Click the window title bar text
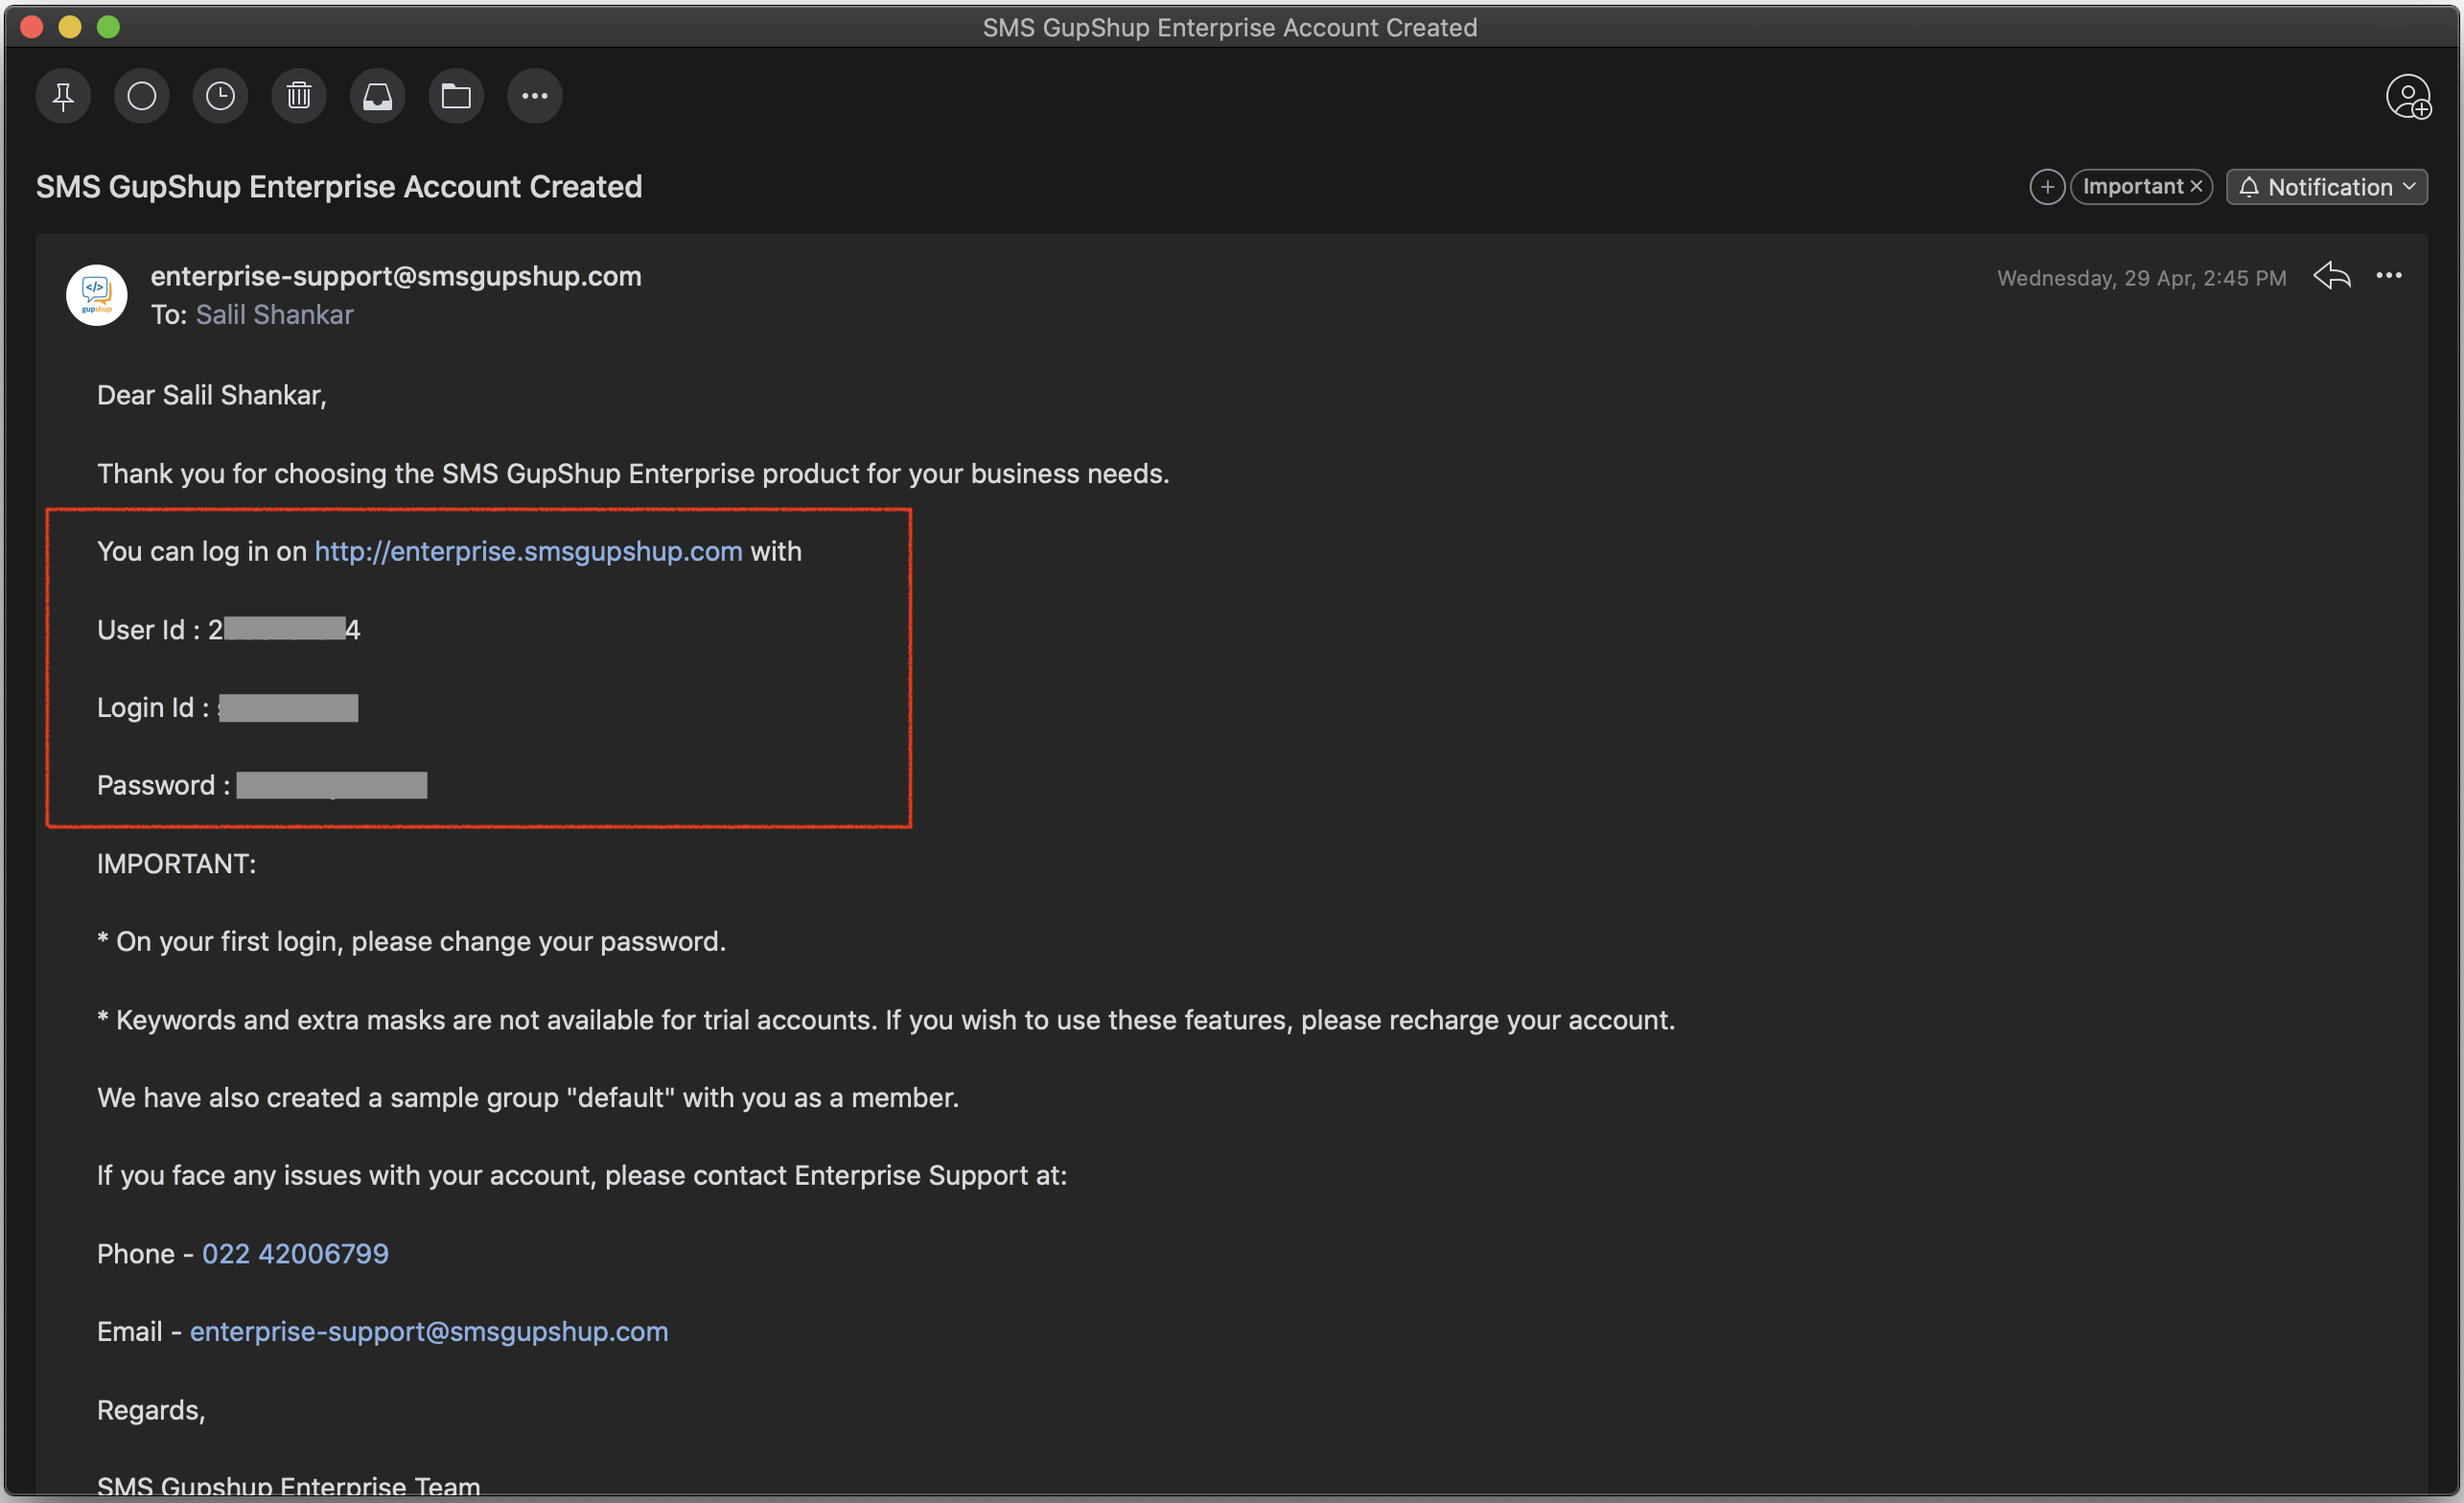The width and height of the screenshot is (2464, 1503). tap(1230, 27)
